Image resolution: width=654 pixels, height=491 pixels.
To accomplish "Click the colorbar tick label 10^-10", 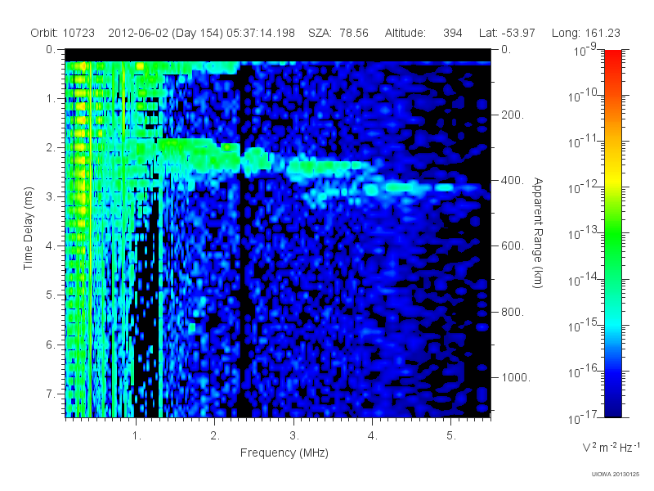I will 585,97.
